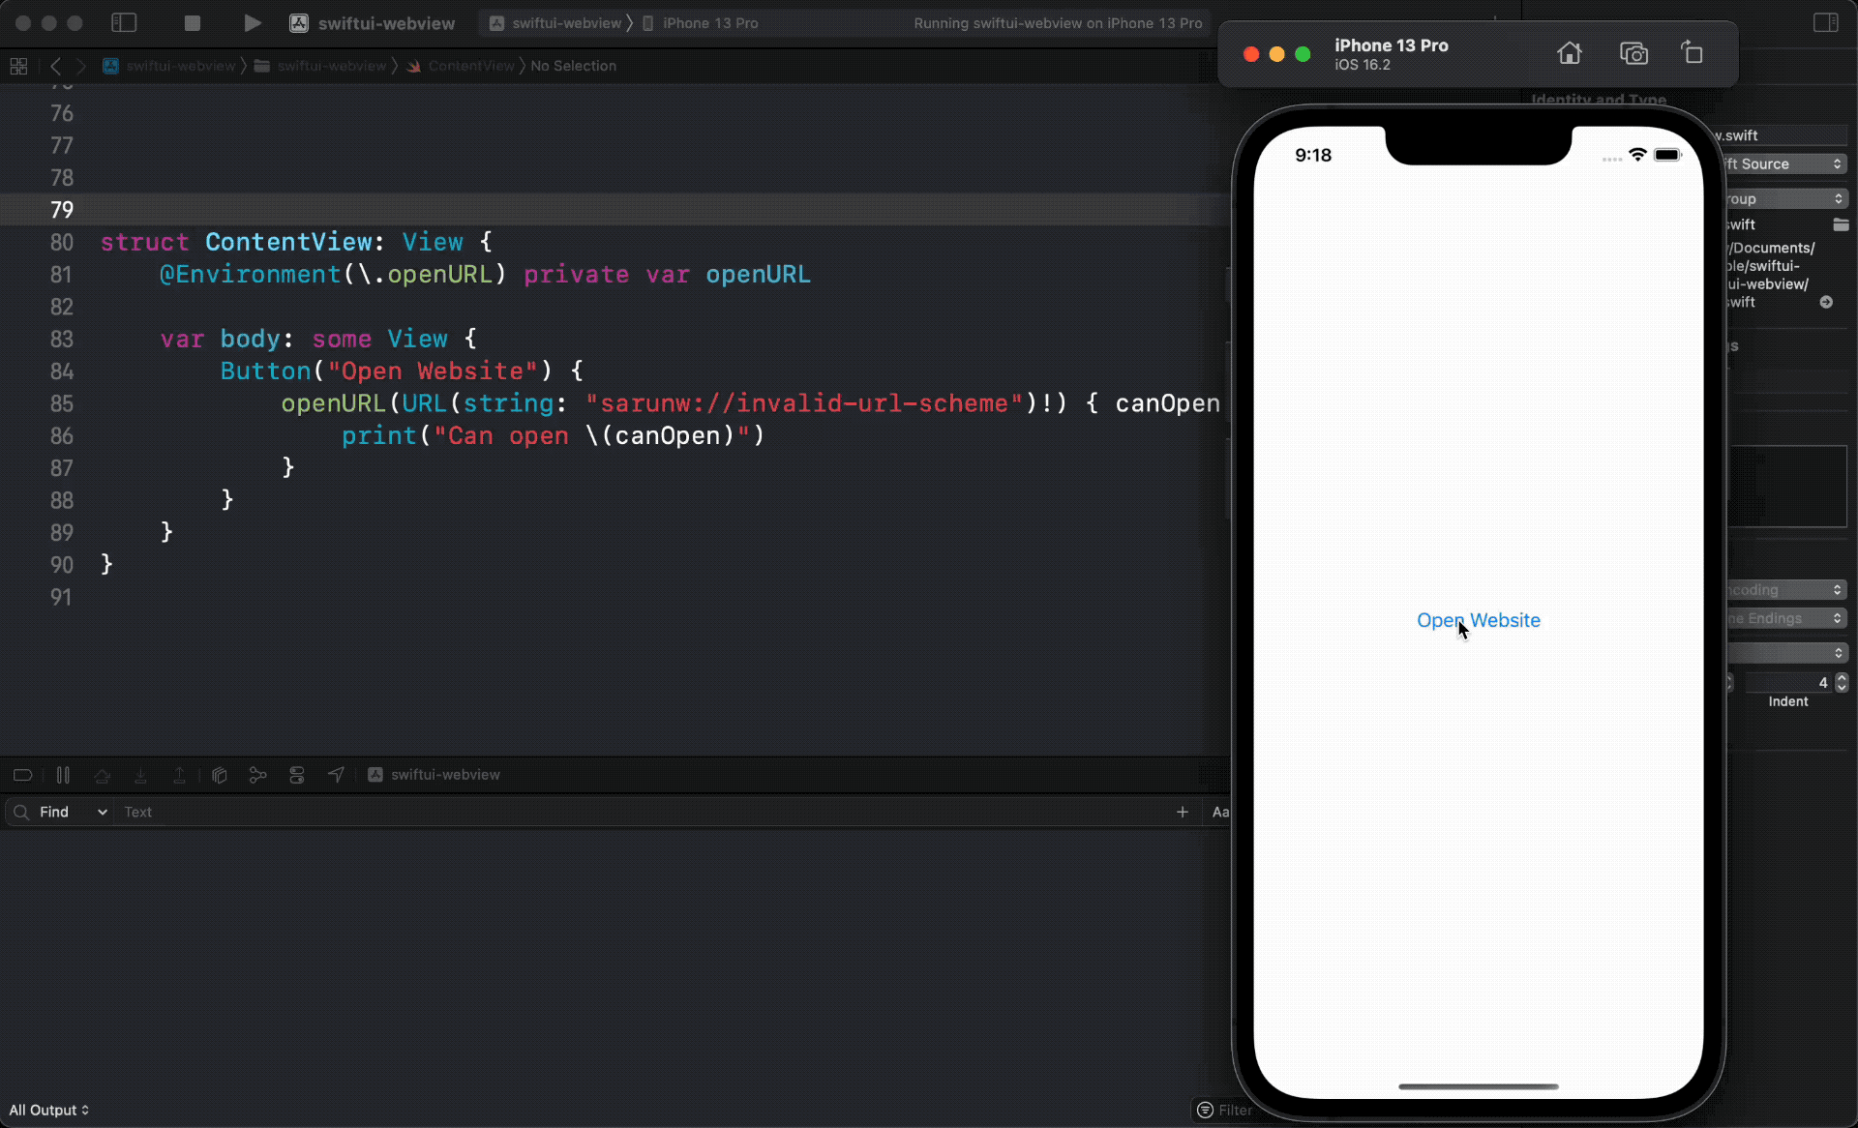The image size is (1858, 1128).
Task: Click step over in the debug bar
Action: point(102,775)
